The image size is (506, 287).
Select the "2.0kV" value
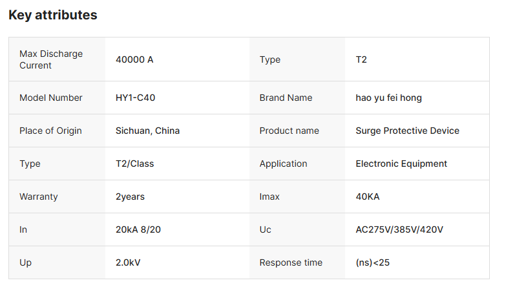[x=129, y=262]
